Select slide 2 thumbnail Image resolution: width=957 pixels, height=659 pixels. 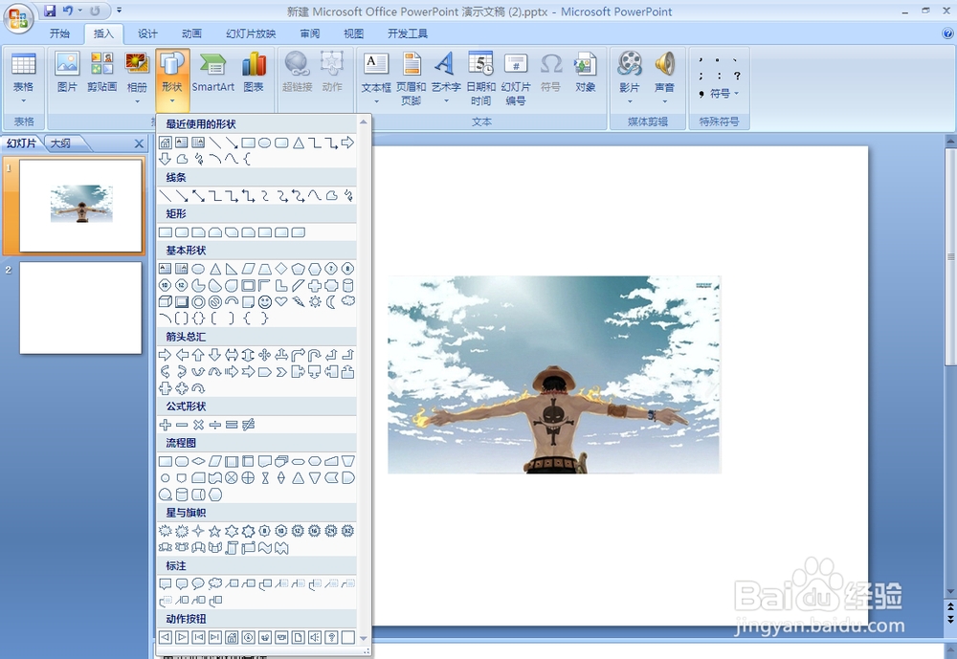(x=80, y=308)
